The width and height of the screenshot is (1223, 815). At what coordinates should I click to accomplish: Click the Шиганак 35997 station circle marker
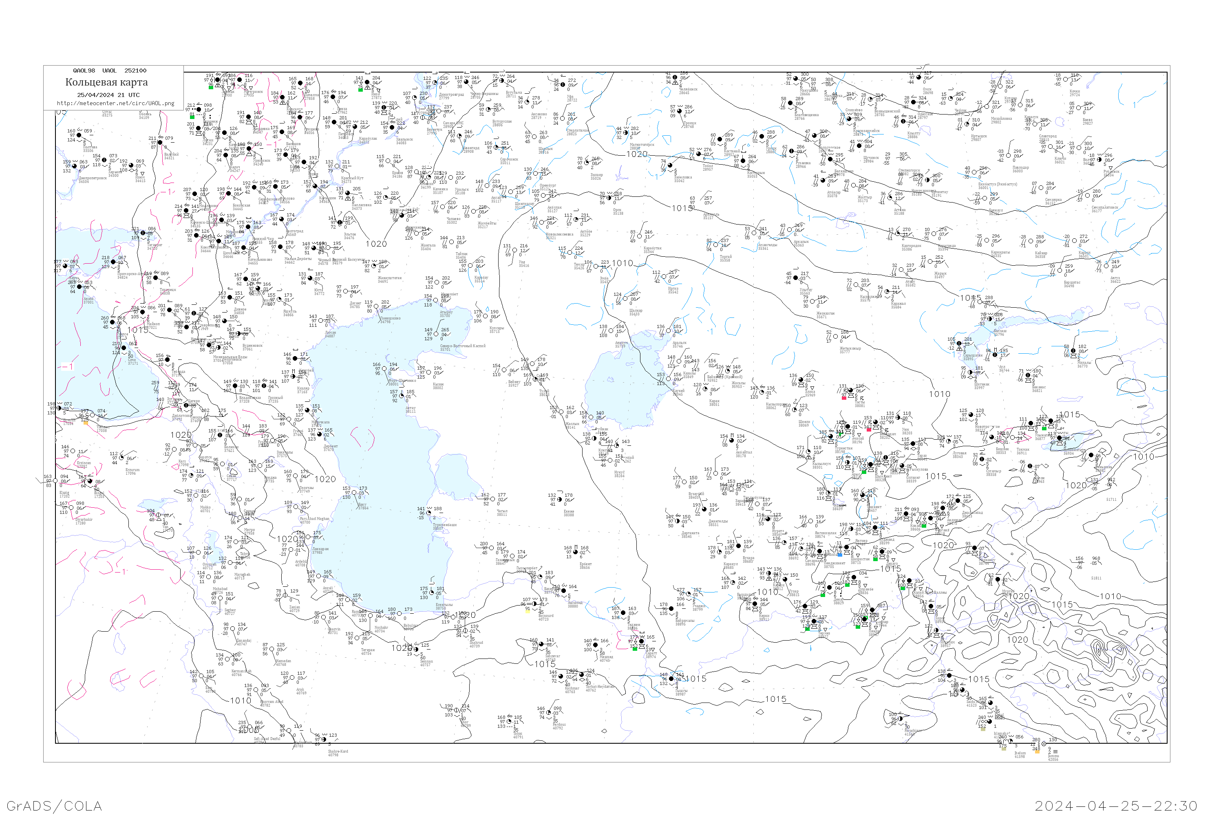click(x=970, y=373)
